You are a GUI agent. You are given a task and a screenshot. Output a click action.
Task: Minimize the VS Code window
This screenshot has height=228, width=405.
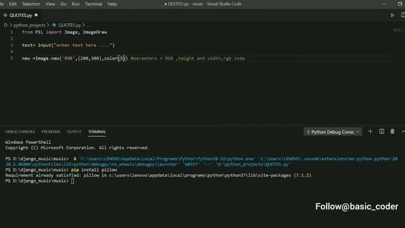coord(384,4)
